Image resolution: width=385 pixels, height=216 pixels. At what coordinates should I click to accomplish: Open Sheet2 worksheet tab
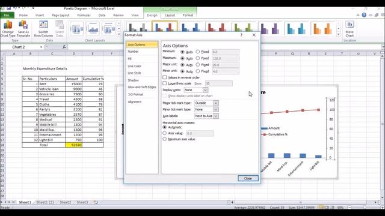[66, 202]
